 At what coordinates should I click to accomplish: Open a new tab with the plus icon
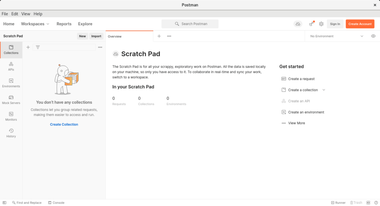pyautogui.click(x=159, y=36)
